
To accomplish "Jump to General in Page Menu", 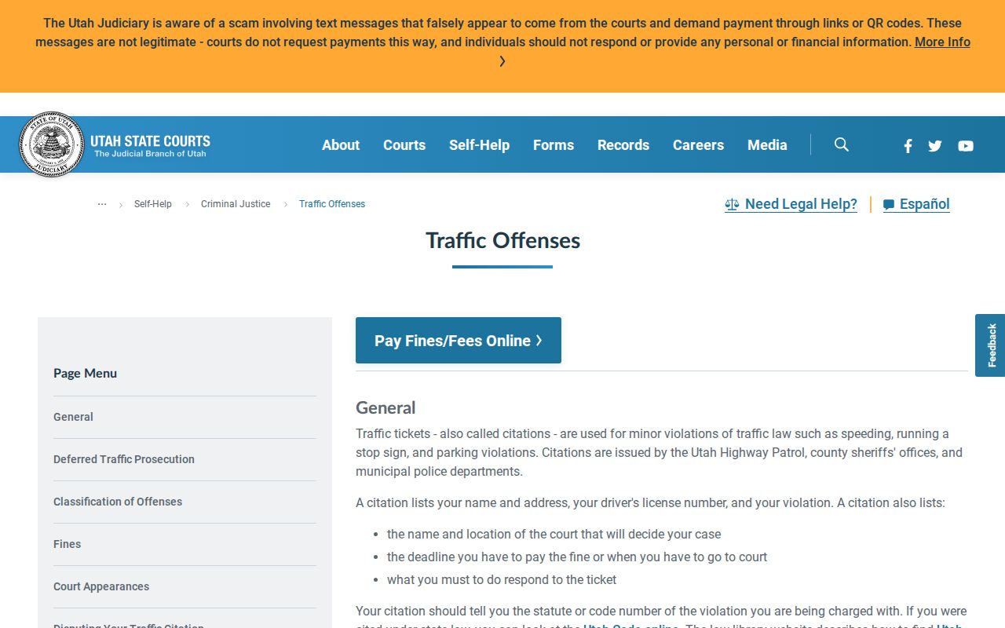I will click(x=73, y=417).
